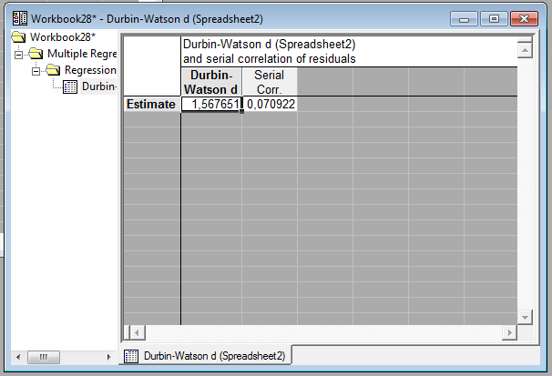This screenshot has height=376, width=552.
Task: Select the Multiple Regre tree label
Action: click(x=82, y=54)
